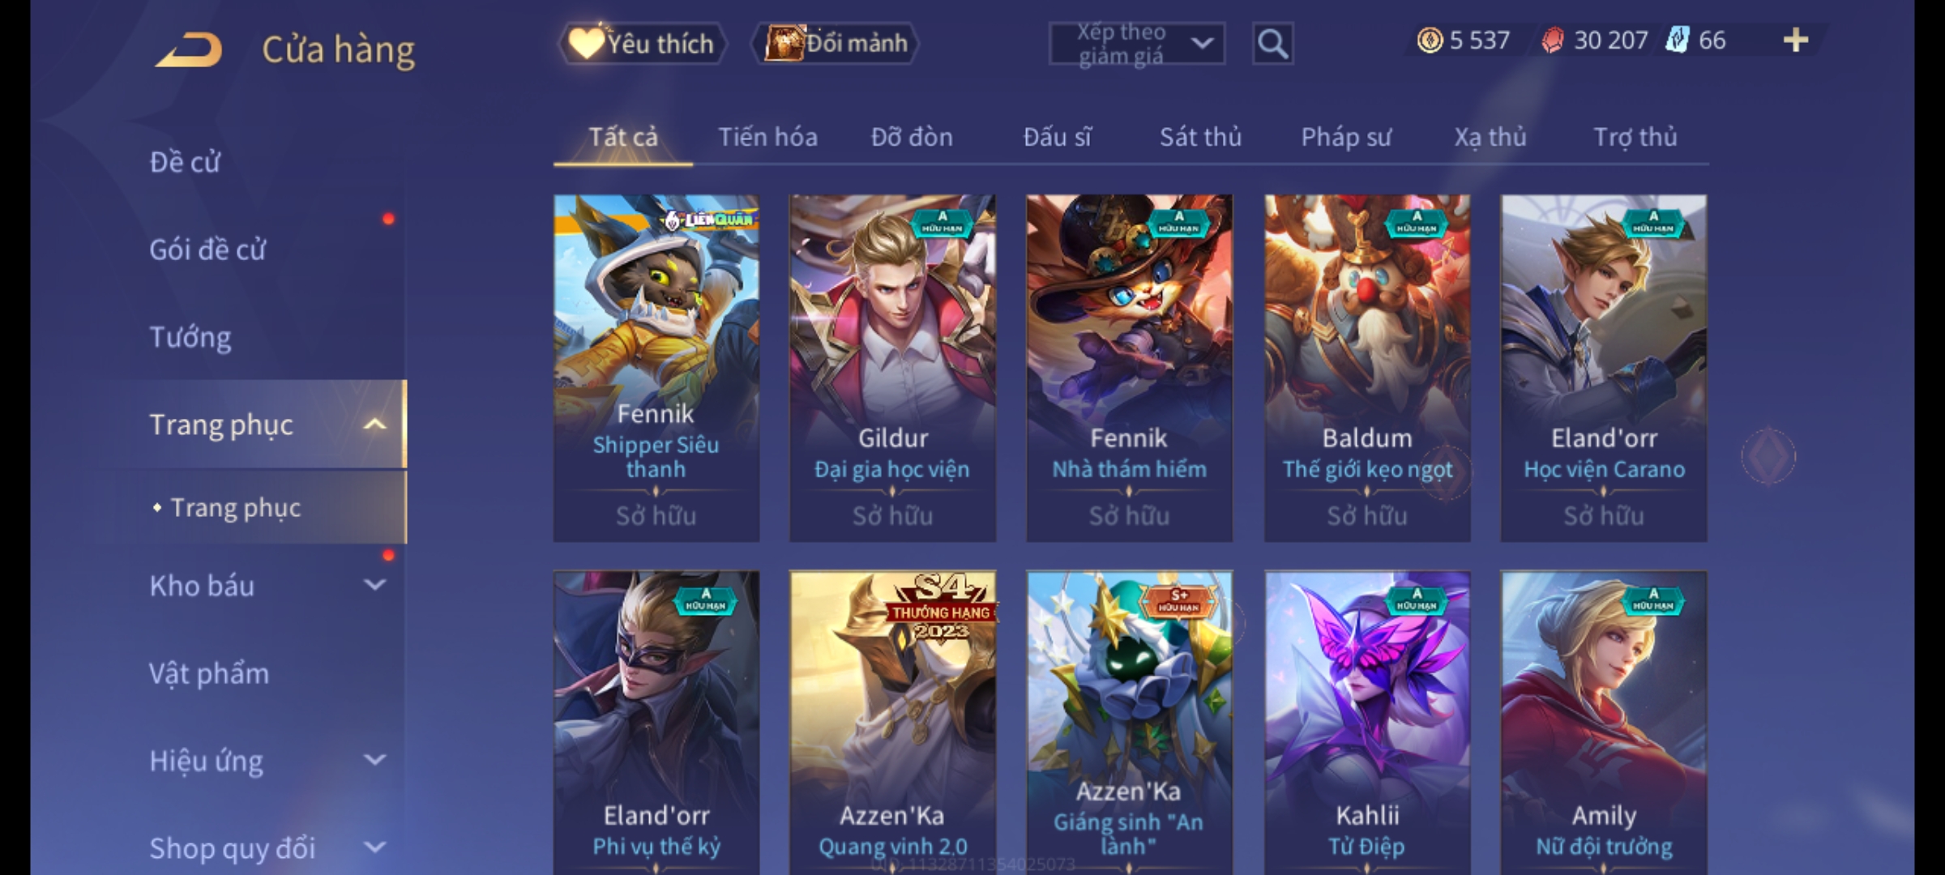Expand the Kho báu sidebar section
The height and width of the screenshot is (875, 1945).
point(374,584)
